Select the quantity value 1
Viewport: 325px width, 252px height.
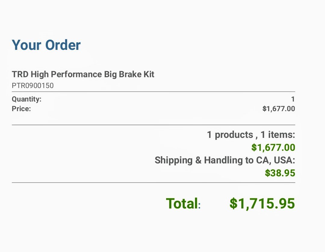click(293, 99)
